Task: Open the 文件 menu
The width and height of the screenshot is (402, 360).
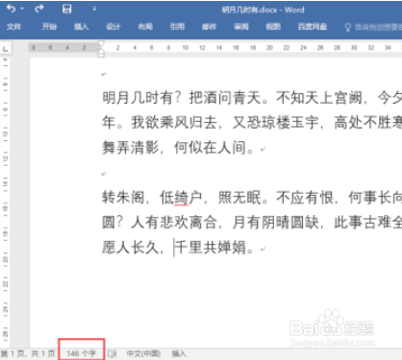Action: click(x=14, y=27)
